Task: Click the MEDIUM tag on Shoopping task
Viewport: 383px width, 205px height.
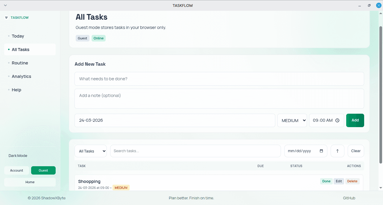Action: pyautogui.click(x=121, y=188)
